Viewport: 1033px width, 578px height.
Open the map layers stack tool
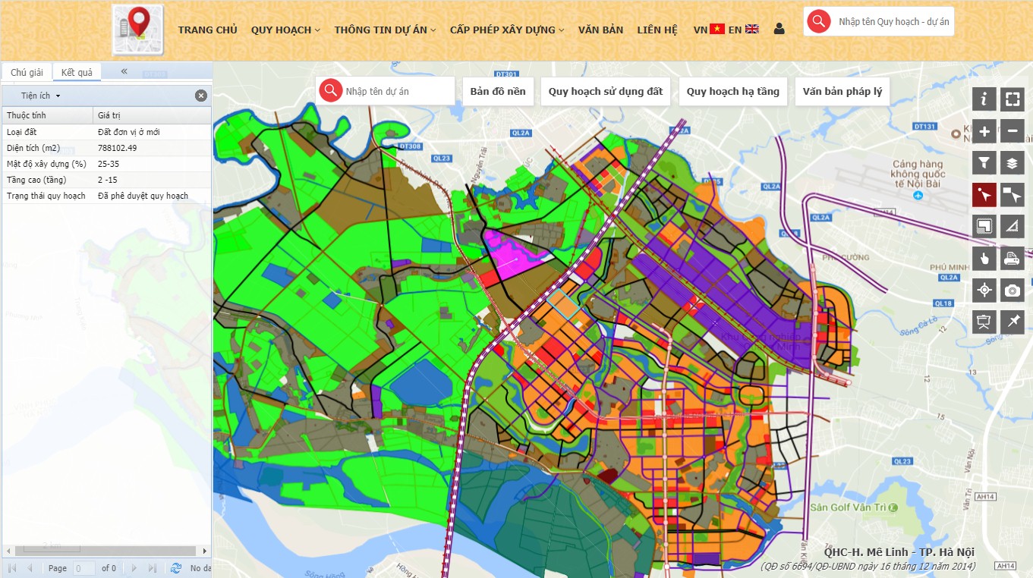click(x=1013, y=162)
